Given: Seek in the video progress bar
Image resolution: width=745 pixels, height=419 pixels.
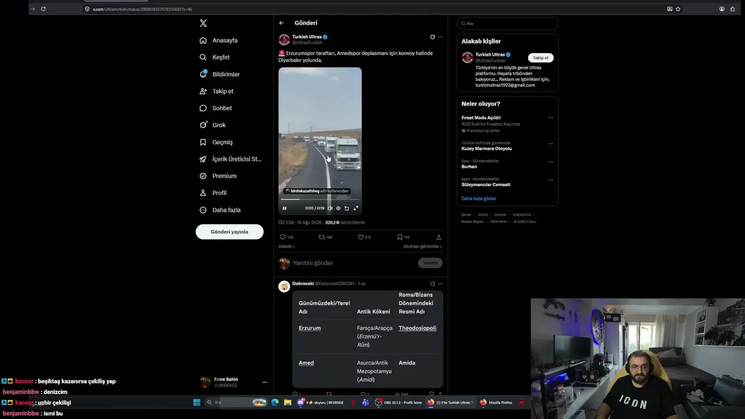Looking at the screenshot, I should pyautogui.click(x=320, y=200).
